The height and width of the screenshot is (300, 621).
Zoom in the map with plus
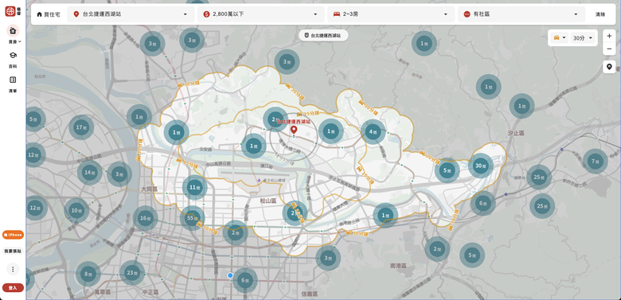click(x=609, y=36)
